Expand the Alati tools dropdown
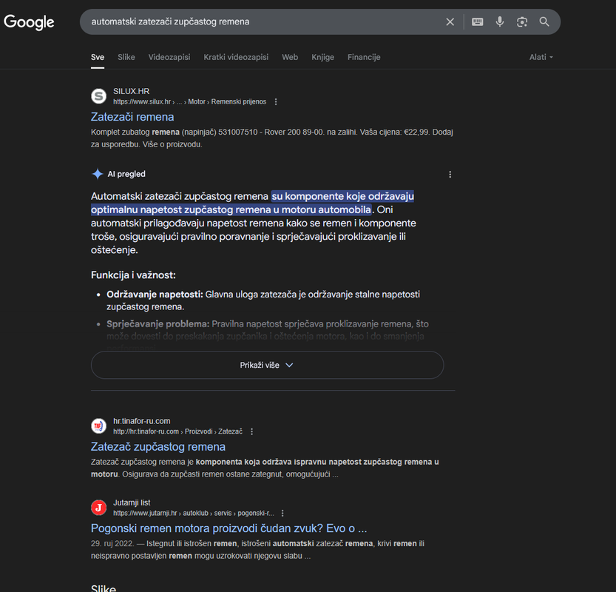The height and width of the screenshot is (592, 616). coord(541,58)
